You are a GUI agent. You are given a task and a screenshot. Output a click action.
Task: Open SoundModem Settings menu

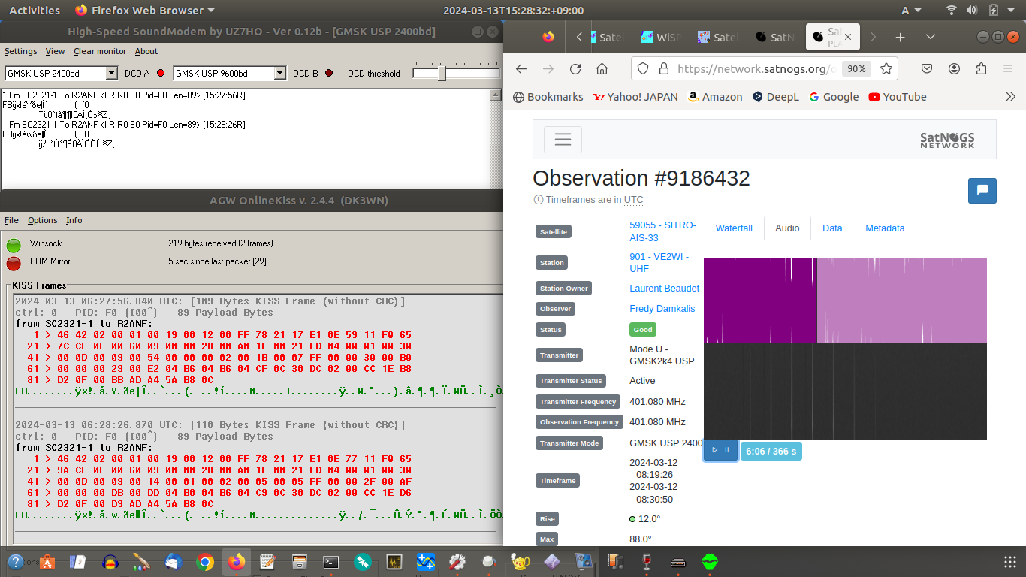pos(20,51)
